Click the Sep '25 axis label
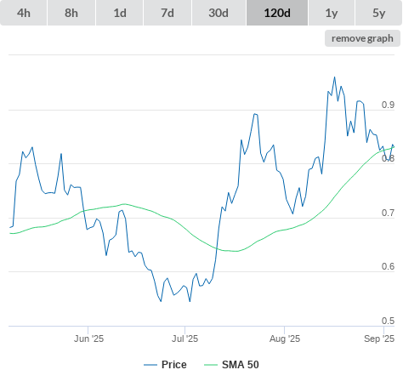This screenshot has width=403, height=387. (379, 339)
